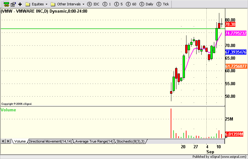The image size is (248, 159).
Task: Click the black plus add icon
Action: click(20, 4)
